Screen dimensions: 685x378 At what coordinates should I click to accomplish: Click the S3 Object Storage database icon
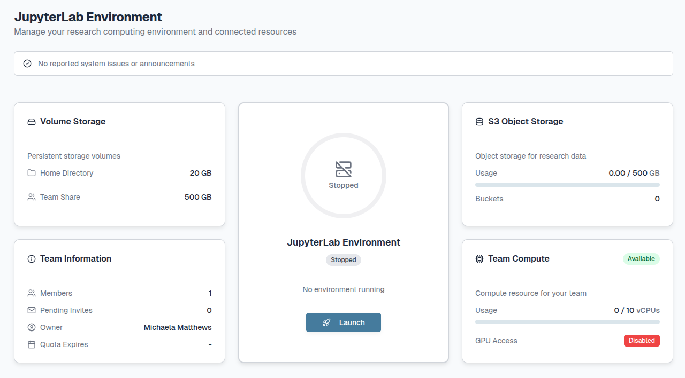pos(479,122)
